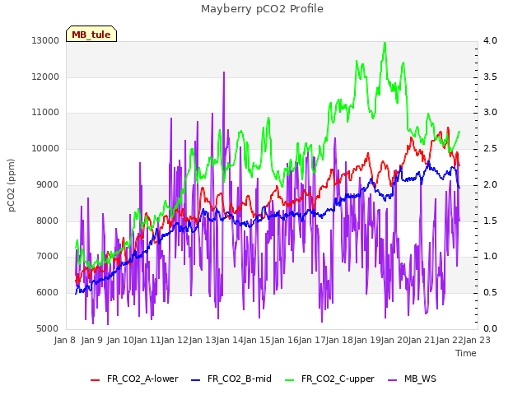Viewport: 527px width, 395px height.
Task: Click the Time x-axis label
Action: tap(466, 353)
